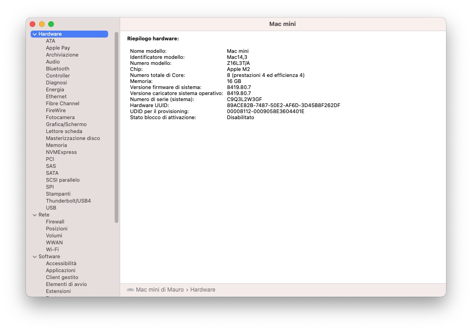The image size is (472, 331).
Task: Collapse the Rete section chevron
Action: 35,215
